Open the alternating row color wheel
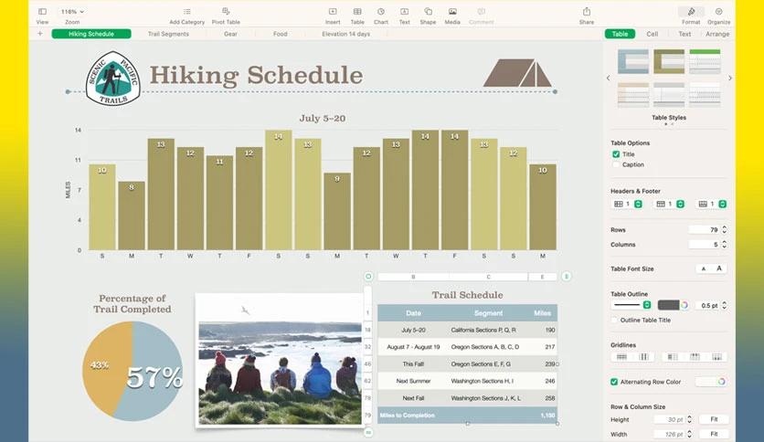Viewport: 764px width, 442px height. coord(721,382)
